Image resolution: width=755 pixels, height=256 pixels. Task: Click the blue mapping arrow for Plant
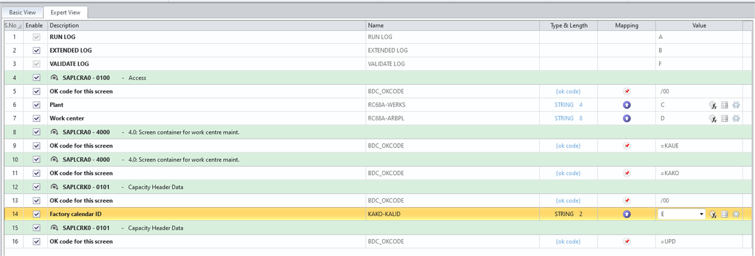pos(626,105)
